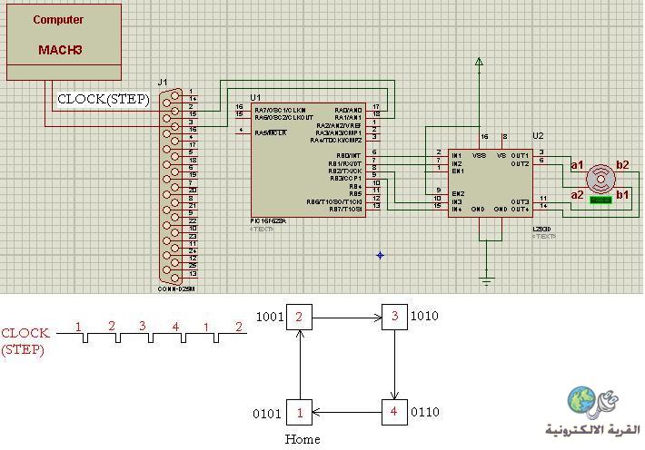Click the ground symbol below U2
This screenshot has width=645, height=450.
click(487, 281)
